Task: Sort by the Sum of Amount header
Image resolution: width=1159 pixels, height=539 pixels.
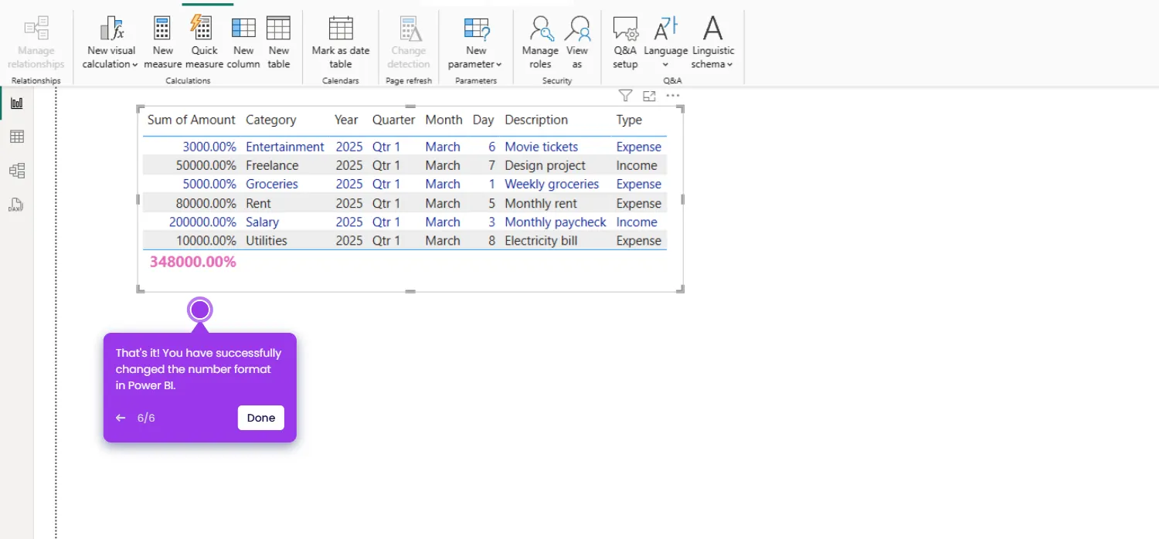Action: [192, 120]
